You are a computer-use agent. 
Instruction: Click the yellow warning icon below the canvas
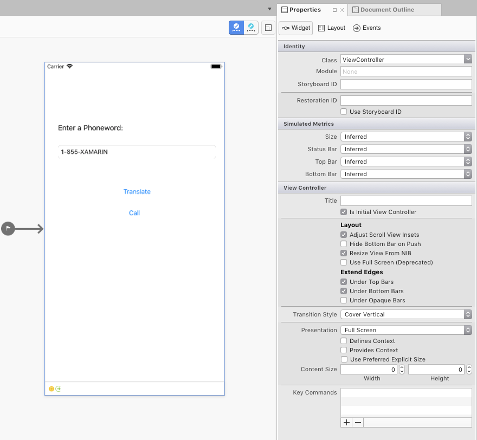(x=50, y=389)
